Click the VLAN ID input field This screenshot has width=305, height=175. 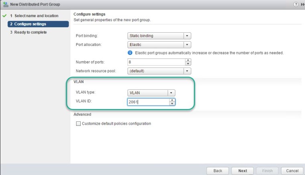coord(148,102)
